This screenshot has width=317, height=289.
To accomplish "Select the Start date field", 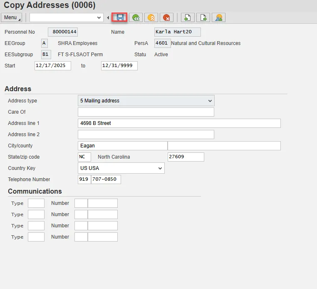I will coord(53,66).
